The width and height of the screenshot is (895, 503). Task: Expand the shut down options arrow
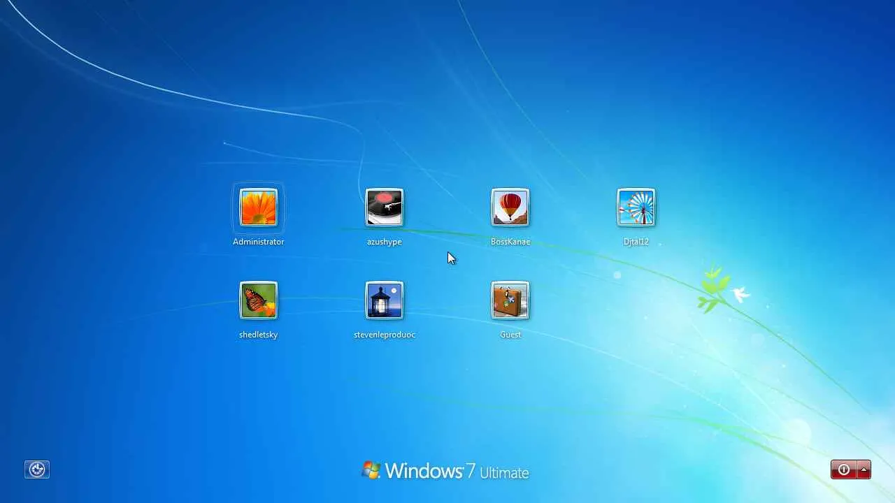(x=864, y=470)
